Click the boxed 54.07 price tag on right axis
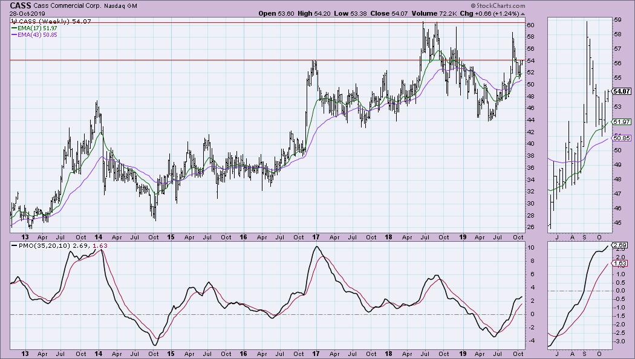The width and height of the screenshot is (635, 359). 622,92
